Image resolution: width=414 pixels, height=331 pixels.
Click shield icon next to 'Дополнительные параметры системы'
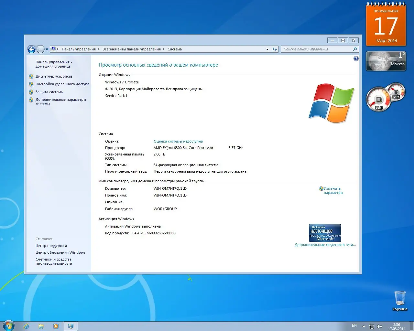click(x=31, y=100)
